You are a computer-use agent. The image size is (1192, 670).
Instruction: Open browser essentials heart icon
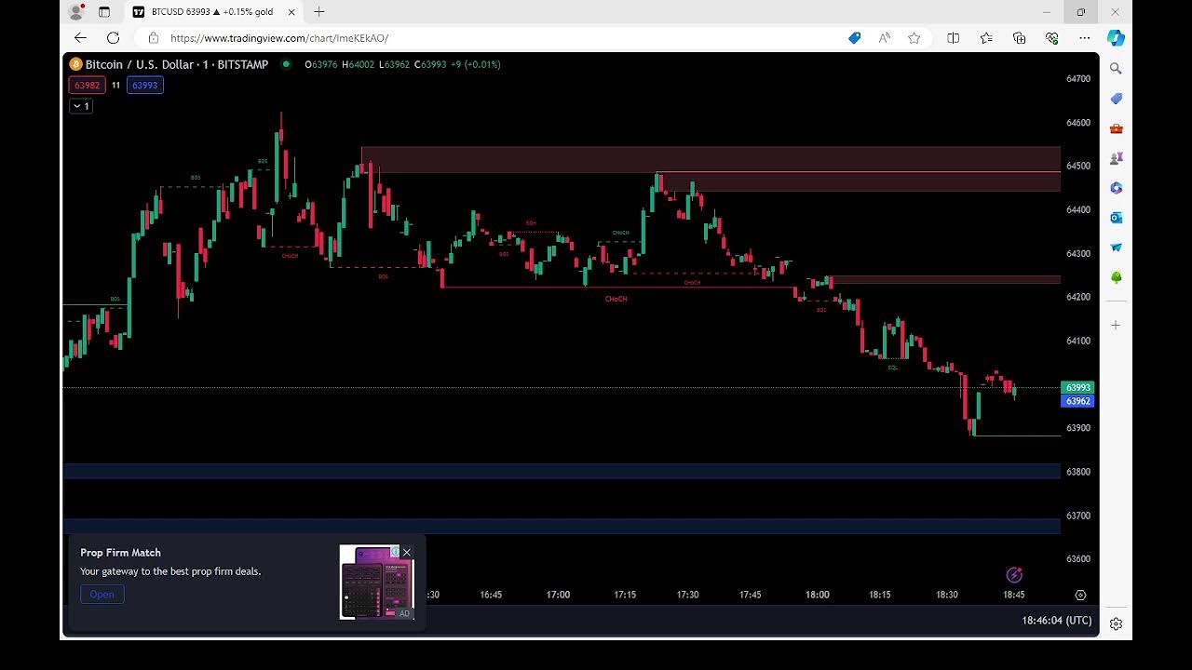click(x=1051, y=38)
